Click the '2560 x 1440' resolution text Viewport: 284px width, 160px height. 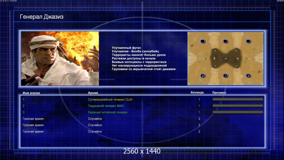142,151
